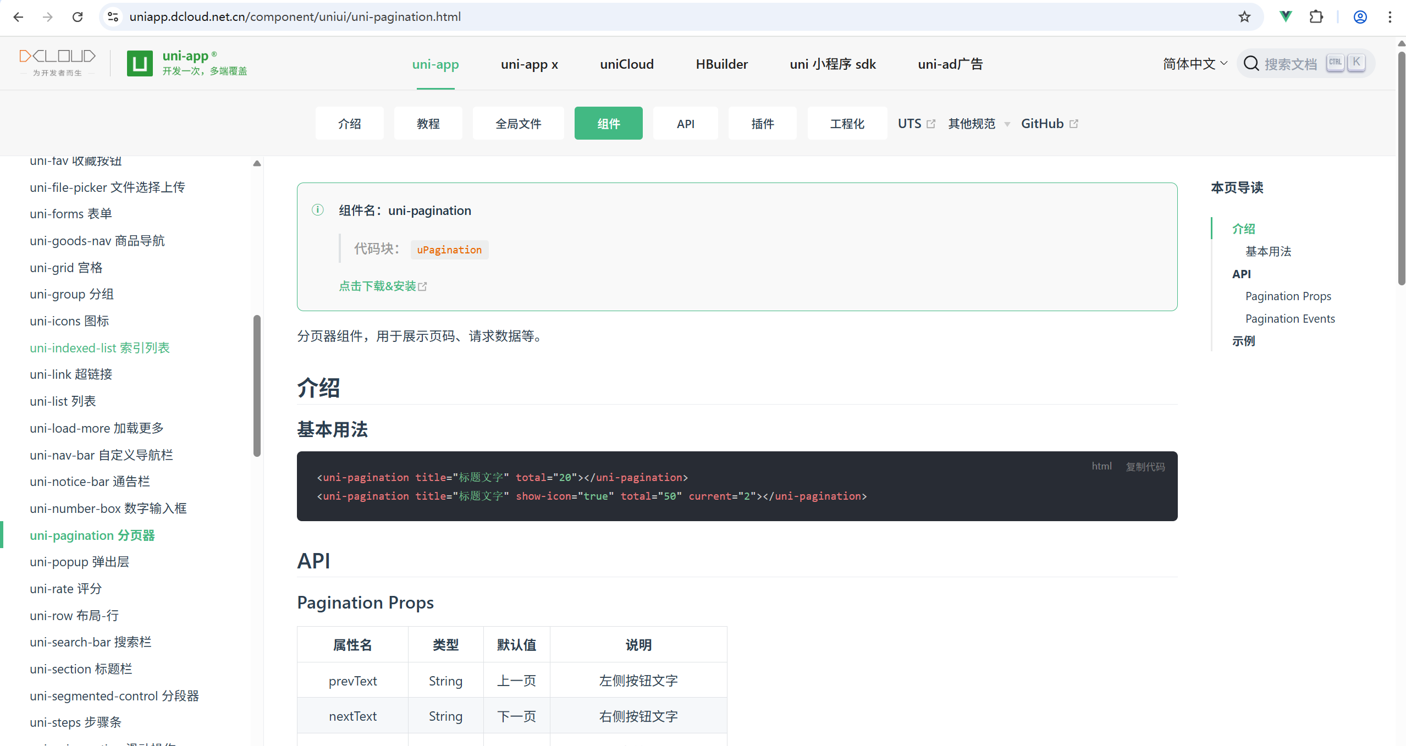Open the 全局文件 section button
Screen dimensions: 1406x746
click(x=519, y=123)
